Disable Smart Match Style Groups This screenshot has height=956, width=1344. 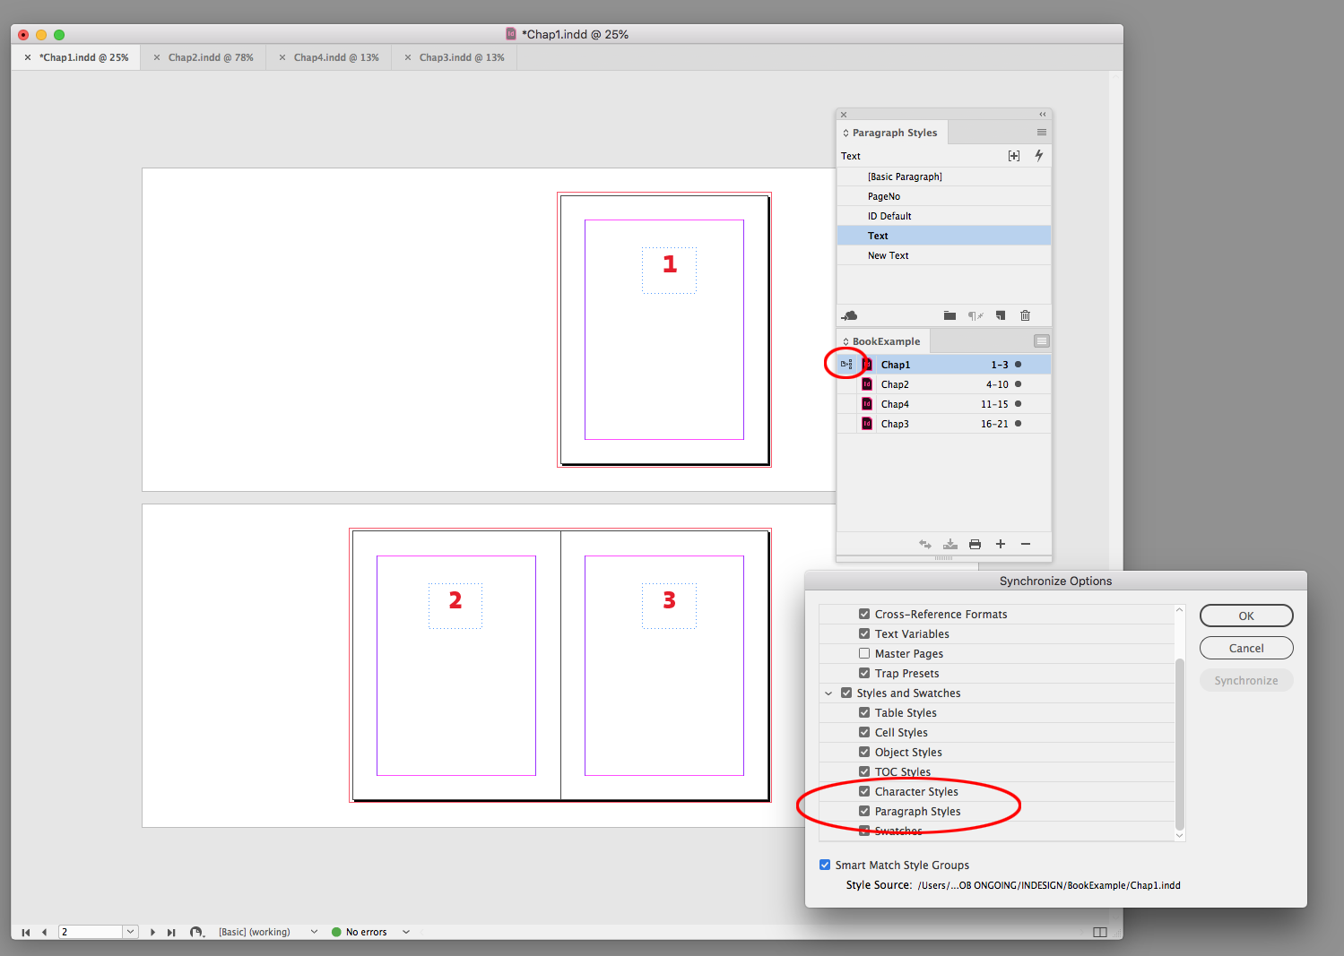[825, 866]
